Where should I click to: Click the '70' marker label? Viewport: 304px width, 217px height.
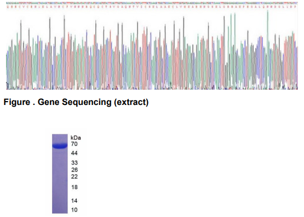pos(74,144)
